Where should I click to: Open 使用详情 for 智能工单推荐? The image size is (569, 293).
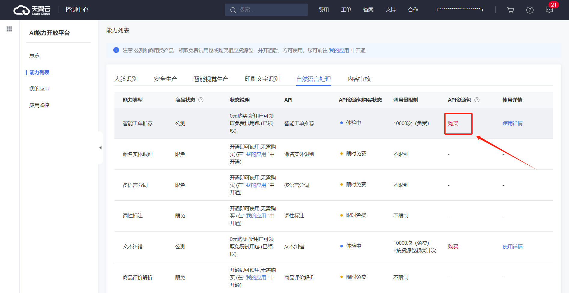513,123
